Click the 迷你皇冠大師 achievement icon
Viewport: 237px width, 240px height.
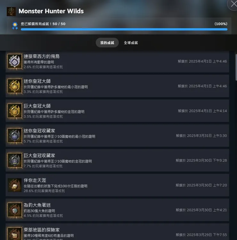pyautogui.click(x=15, y=86)
